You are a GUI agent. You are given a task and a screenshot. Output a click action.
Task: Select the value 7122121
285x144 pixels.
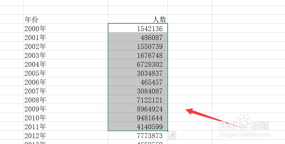[138, 99]
